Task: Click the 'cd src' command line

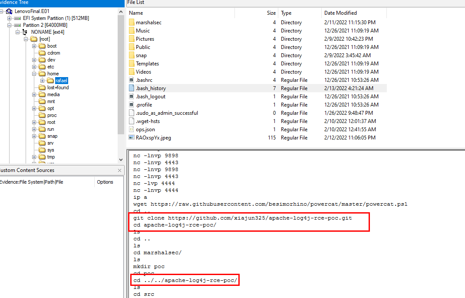Action: tap(144, 294)
